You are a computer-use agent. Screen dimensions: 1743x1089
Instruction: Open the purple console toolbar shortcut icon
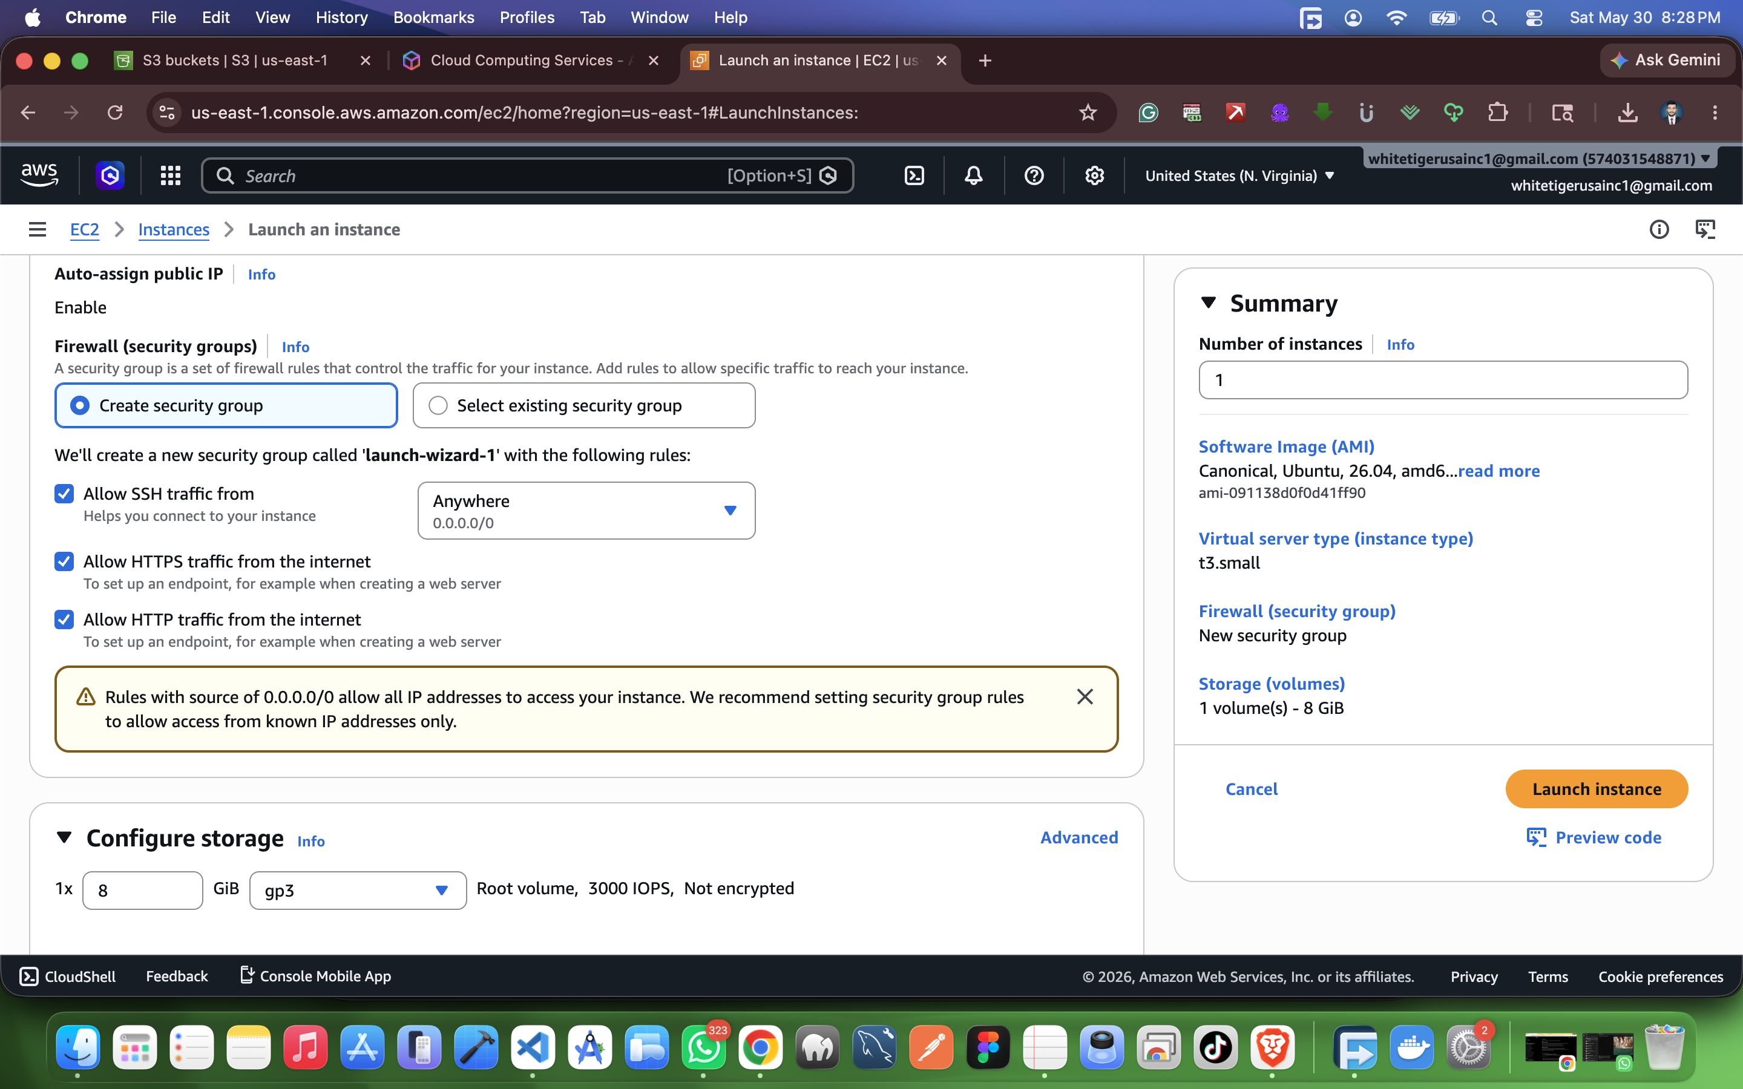[x=110, y=175]
